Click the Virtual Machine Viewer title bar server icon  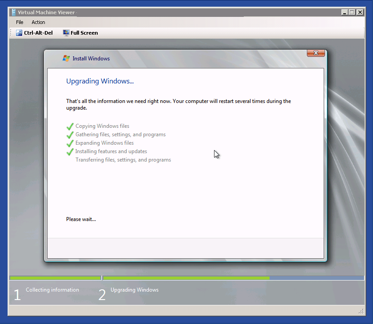[x=14, y=12]
